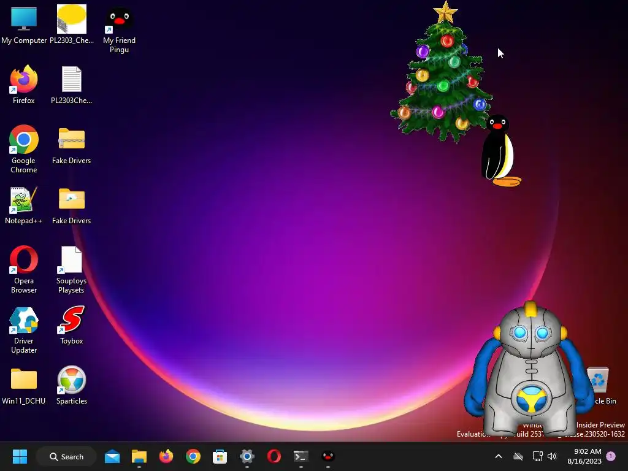Open the zipped Fake Drivers folder
Viewport: 628px width, 471px height.
72,146
